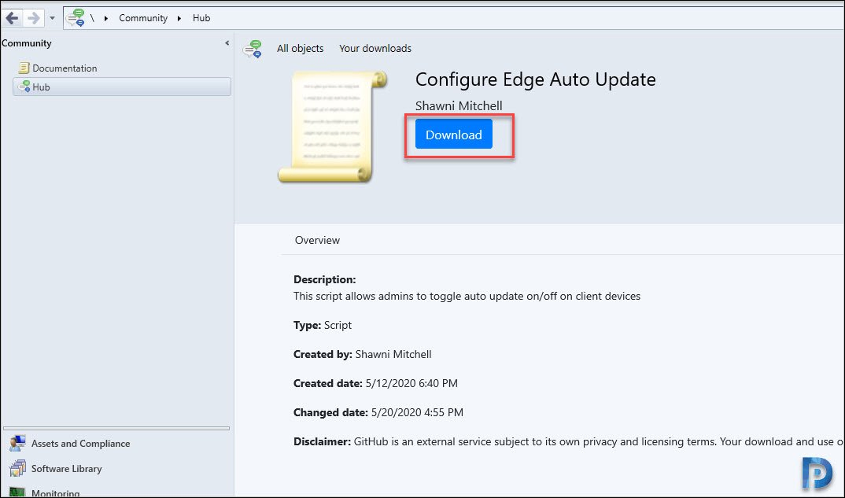This screenshot has width=845, height=498.
Task: Select Hub in the breadcrumb path
Action: click(x=201, y=18)
